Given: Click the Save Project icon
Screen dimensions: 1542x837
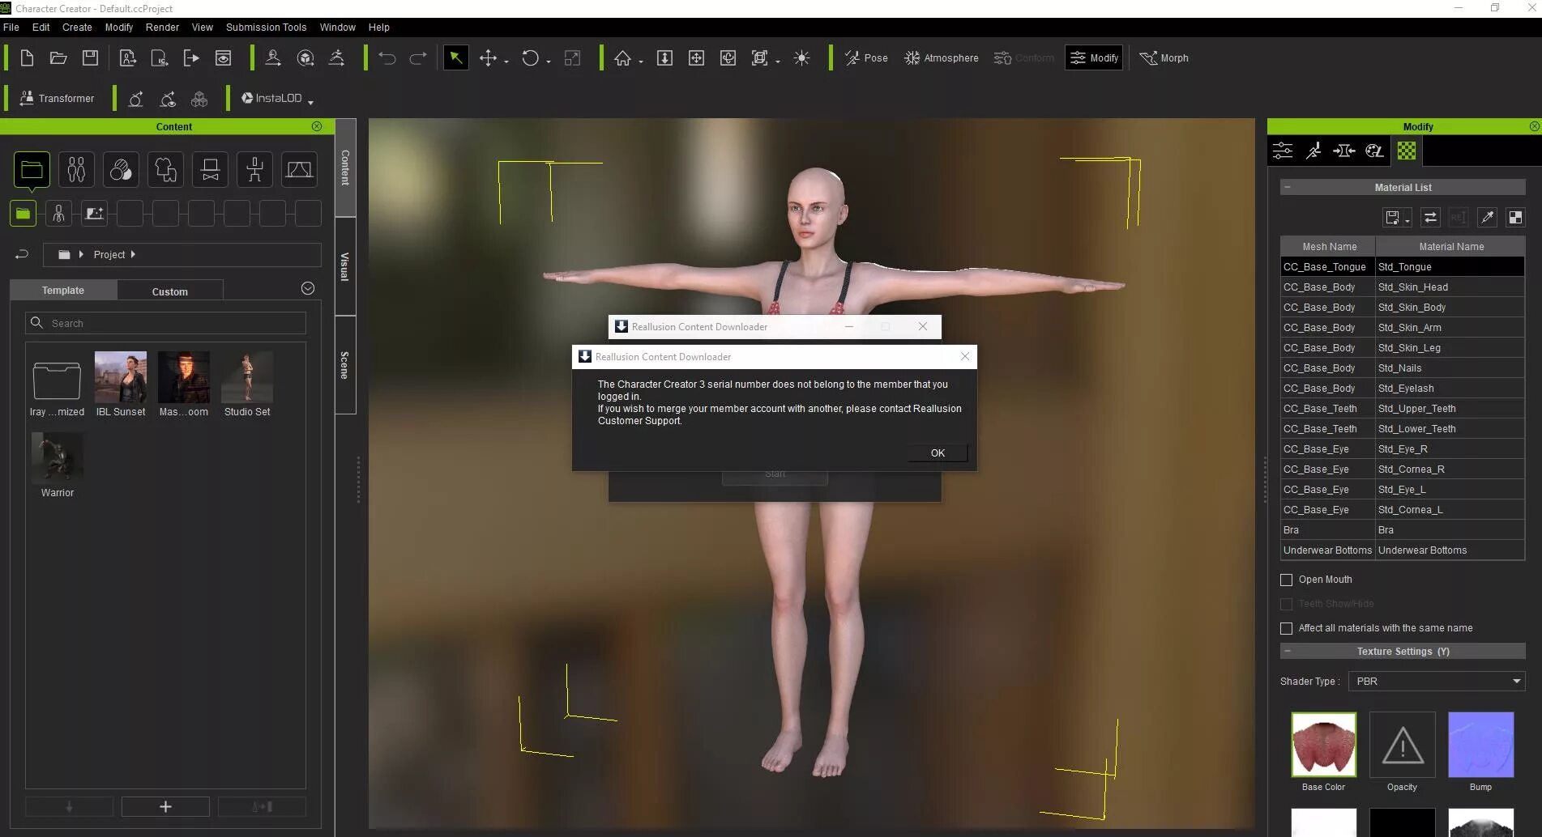Looking at the screenshot, I should (90, 58).
